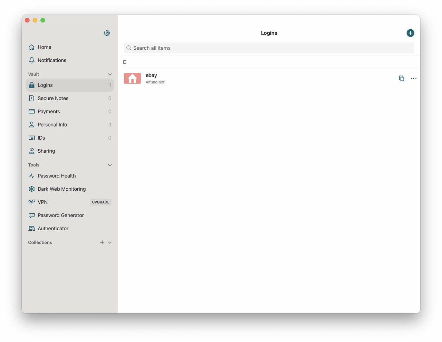Open the IDs section
442x342 pixels.
(x=70, y=138)
